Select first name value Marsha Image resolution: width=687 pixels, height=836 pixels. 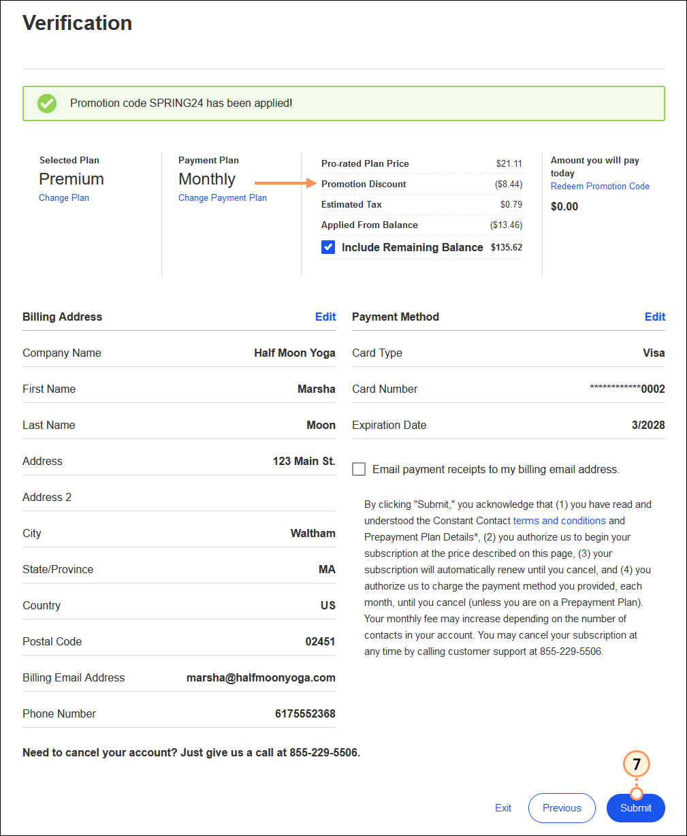coord(317,389)
